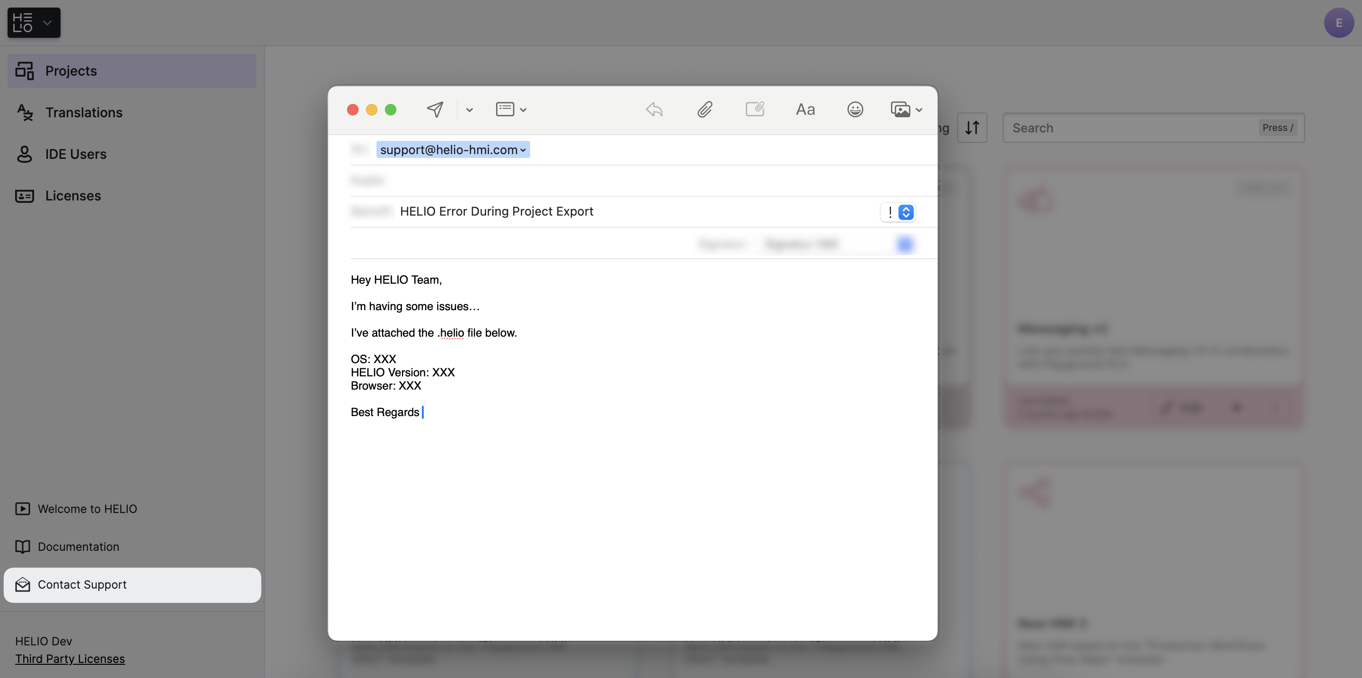Click the subject field in the email
Image resolution: width=1362 pixels, height=678 pixels.
click(635, 211)
